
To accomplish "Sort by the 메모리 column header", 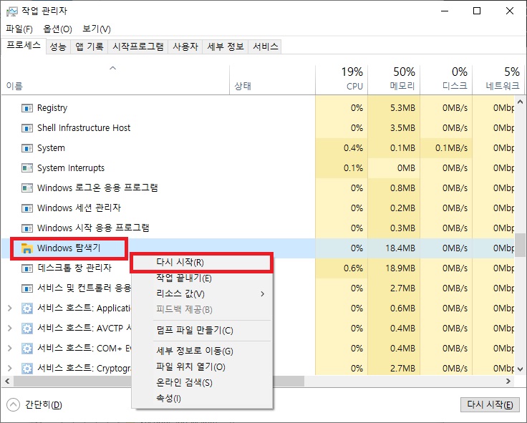I will (394, 80).
